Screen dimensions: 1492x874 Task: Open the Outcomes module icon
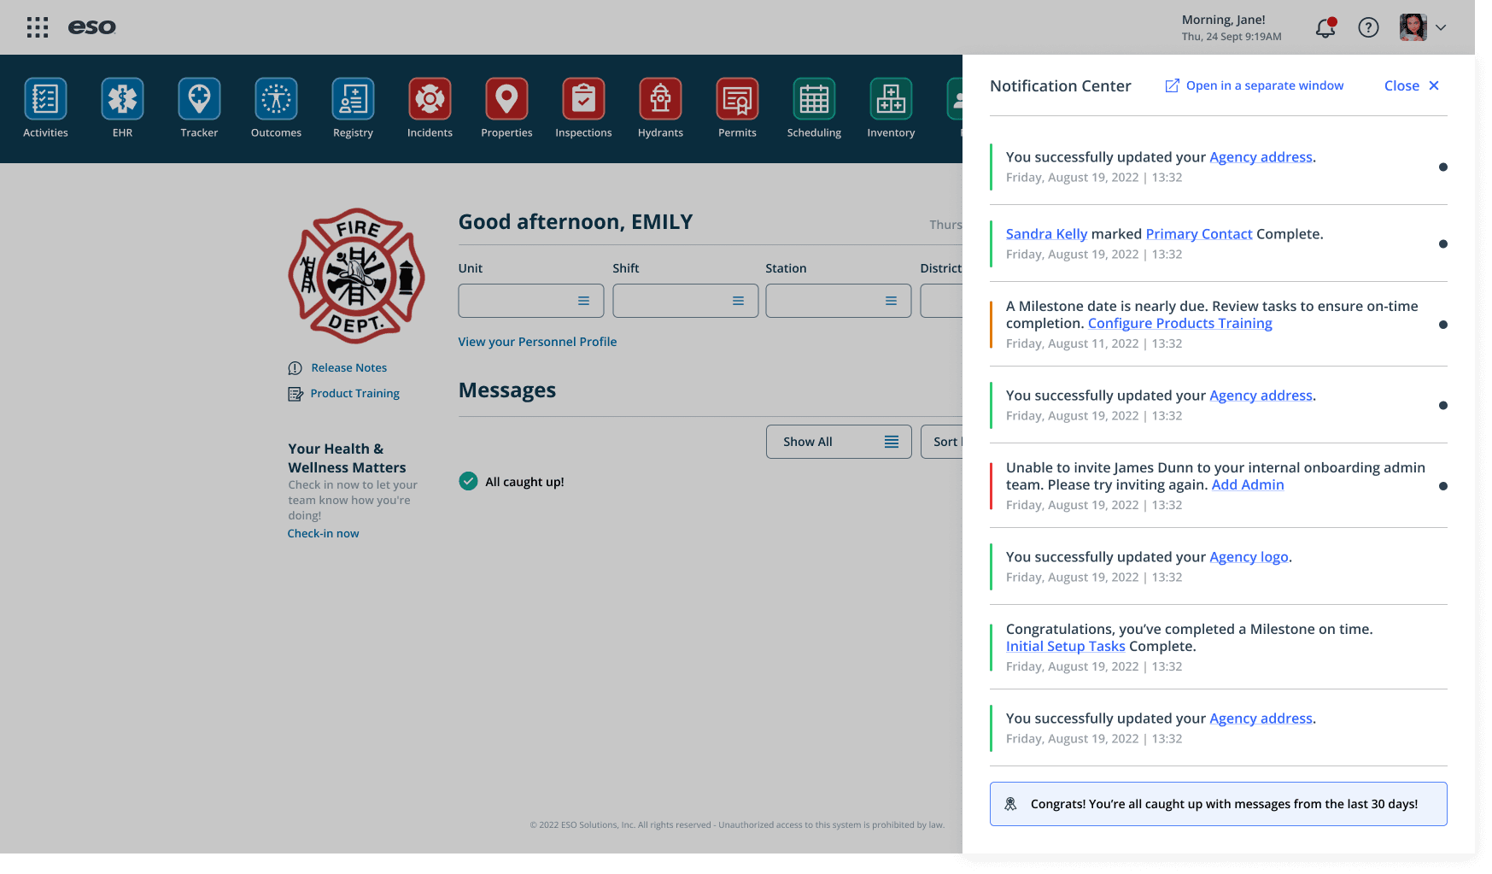pyautogui.click(x=276, y=99)
